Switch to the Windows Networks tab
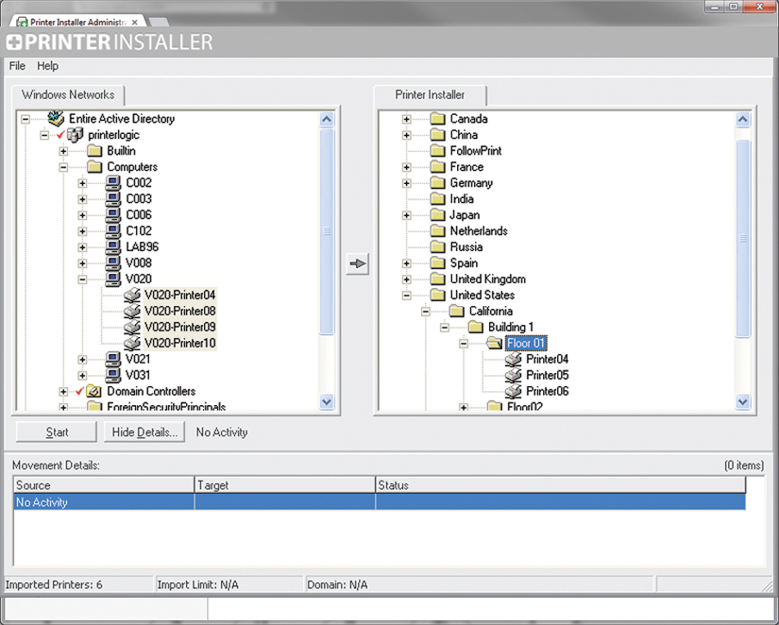Viewport: 779px width, 625px height. click(x=68, y=94)
